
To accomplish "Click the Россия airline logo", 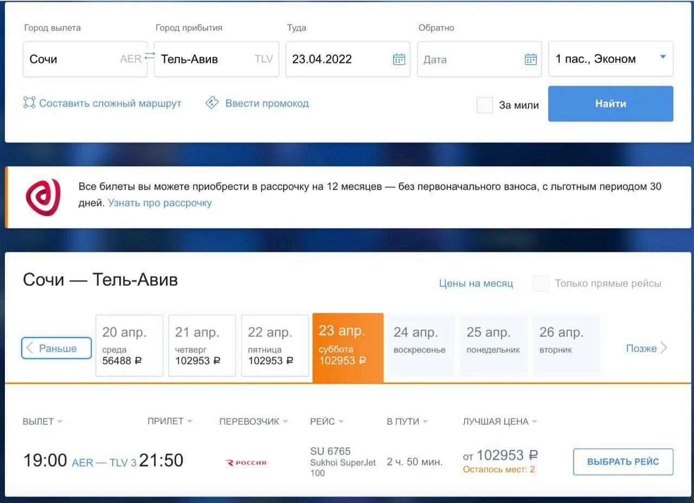I will click(246, 462).
